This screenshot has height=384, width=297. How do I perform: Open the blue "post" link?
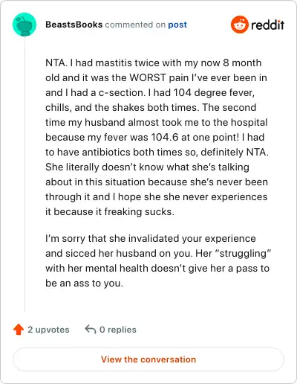[x=177, y=25]
